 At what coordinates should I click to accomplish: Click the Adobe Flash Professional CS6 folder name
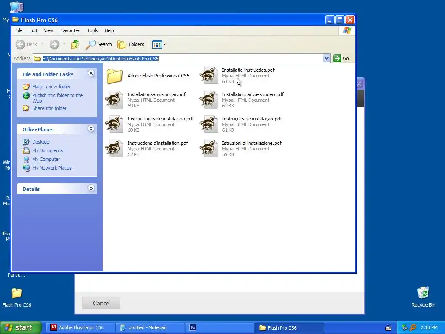point(158,76)
